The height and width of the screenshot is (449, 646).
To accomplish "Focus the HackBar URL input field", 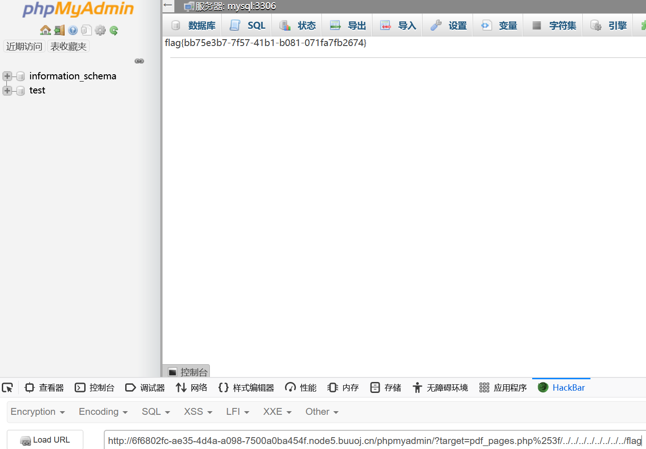I will [375, 440].
